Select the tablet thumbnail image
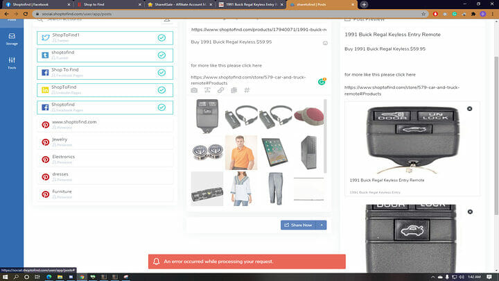499x281 pixels. pyautogui.click(x=275, y=153)
